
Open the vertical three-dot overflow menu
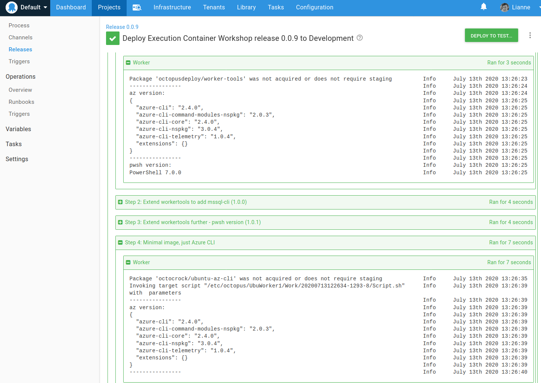(530, 35)
